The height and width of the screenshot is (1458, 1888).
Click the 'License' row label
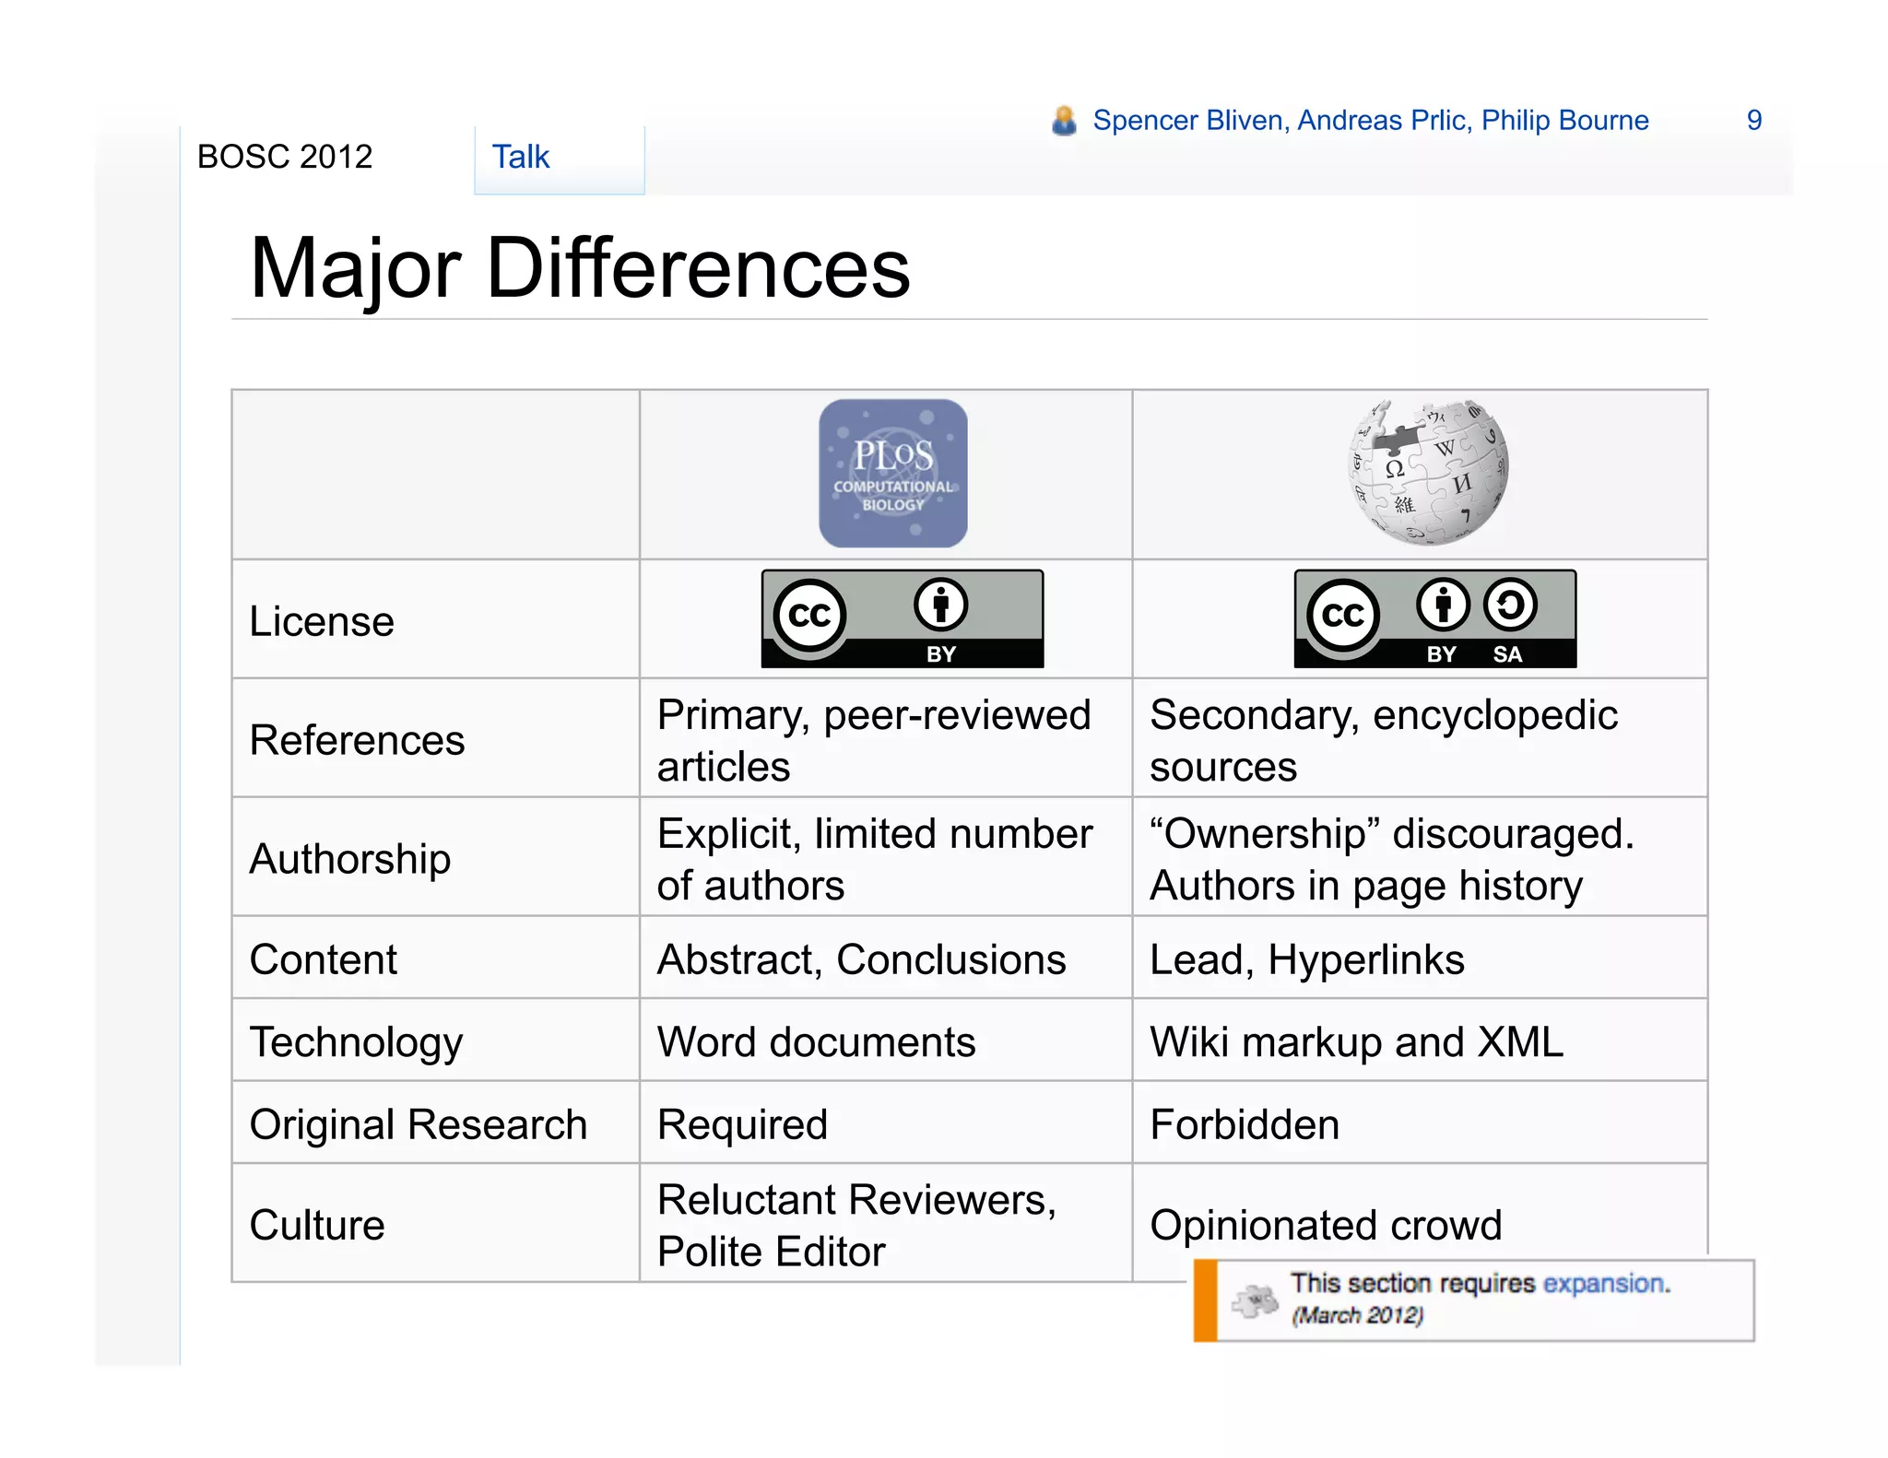pos(322,621)
